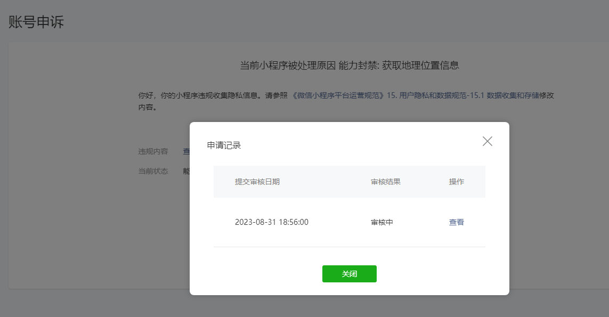Click the 违规内容 label
The width and height of the screenshot is (609, 317).
(153, 151)
